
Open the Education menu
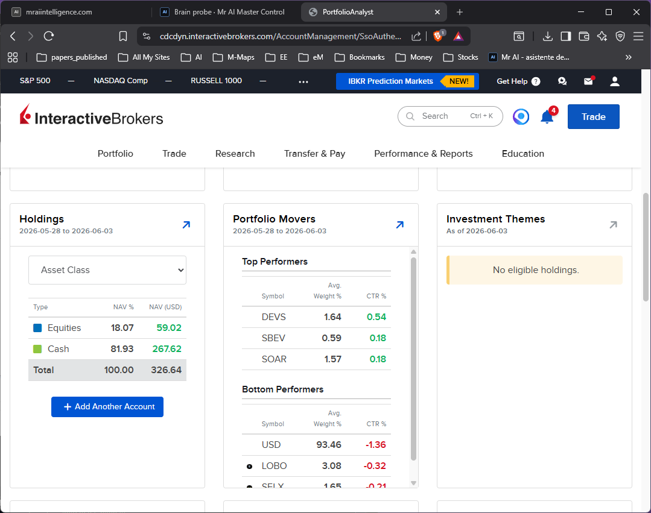tap(523, 154)
